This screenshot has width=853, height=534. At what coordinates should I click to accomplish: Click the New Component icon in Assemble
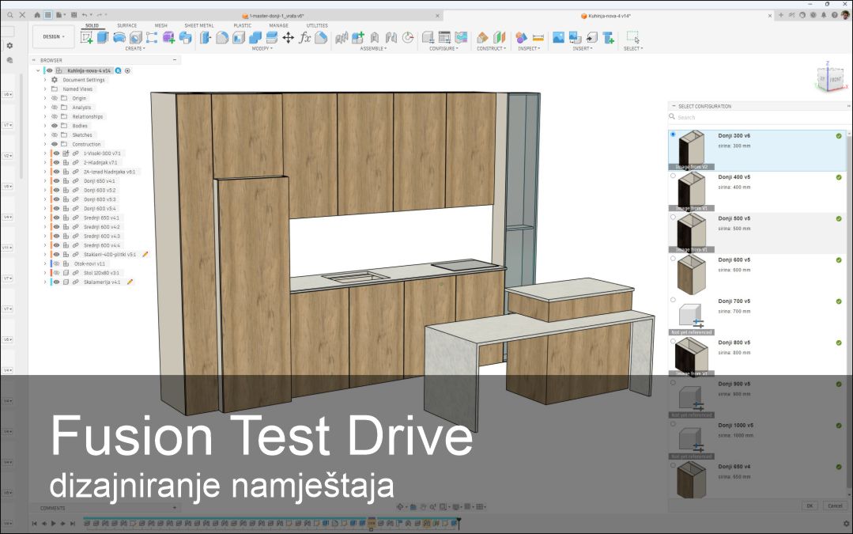coord(357,36)
